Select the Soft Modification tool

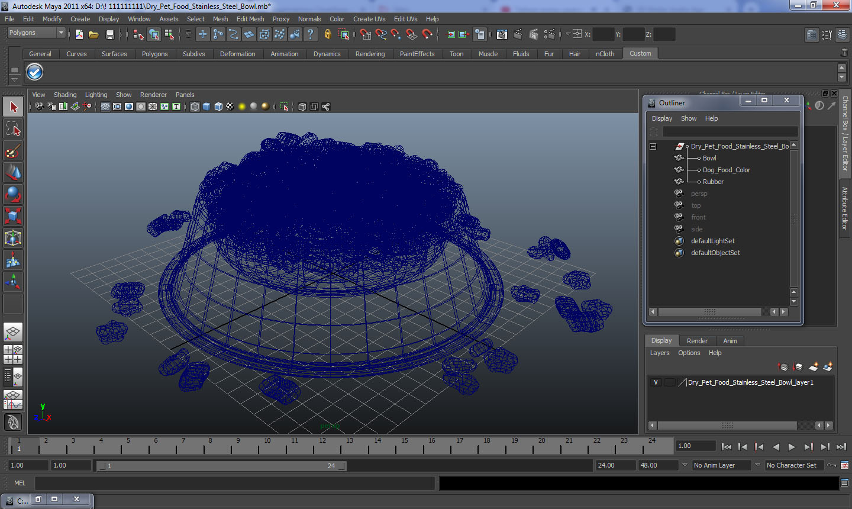tap(13, 260)
